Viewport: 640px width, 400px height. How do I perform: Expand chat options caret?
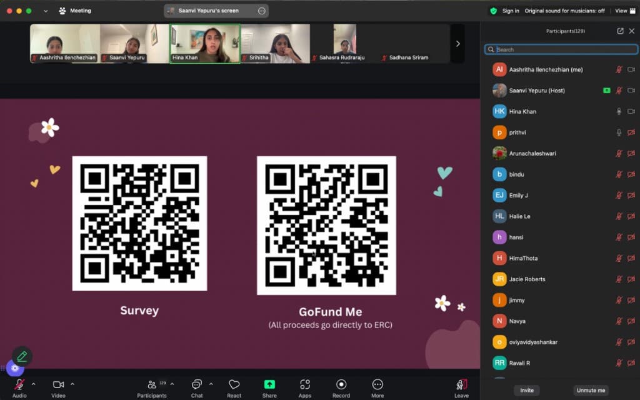point(211,384)
